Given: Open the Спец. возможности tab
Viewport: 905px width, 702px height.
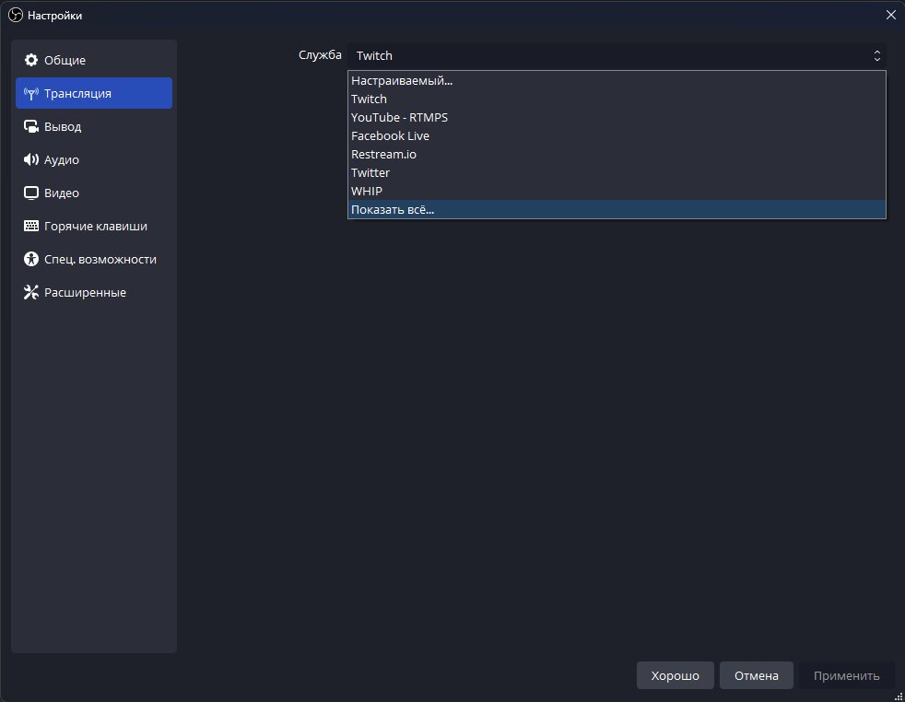Looking at the screenshot, I should pyautogui.click(x=94, y=259).
